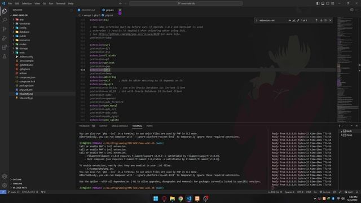Expand the bootstrap folder

(x=25, y=24)
